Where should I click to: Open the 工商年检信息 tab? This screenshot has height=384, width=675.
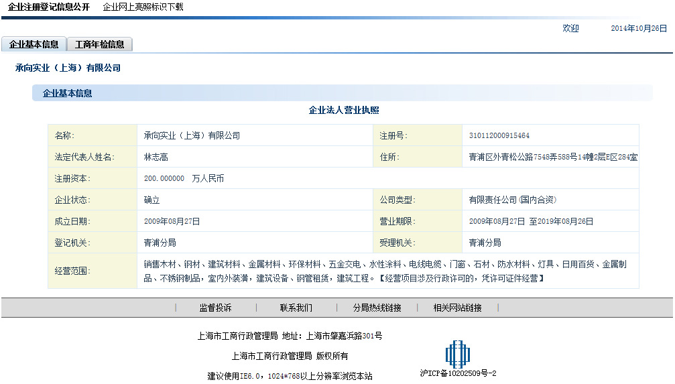click(100, 45)
